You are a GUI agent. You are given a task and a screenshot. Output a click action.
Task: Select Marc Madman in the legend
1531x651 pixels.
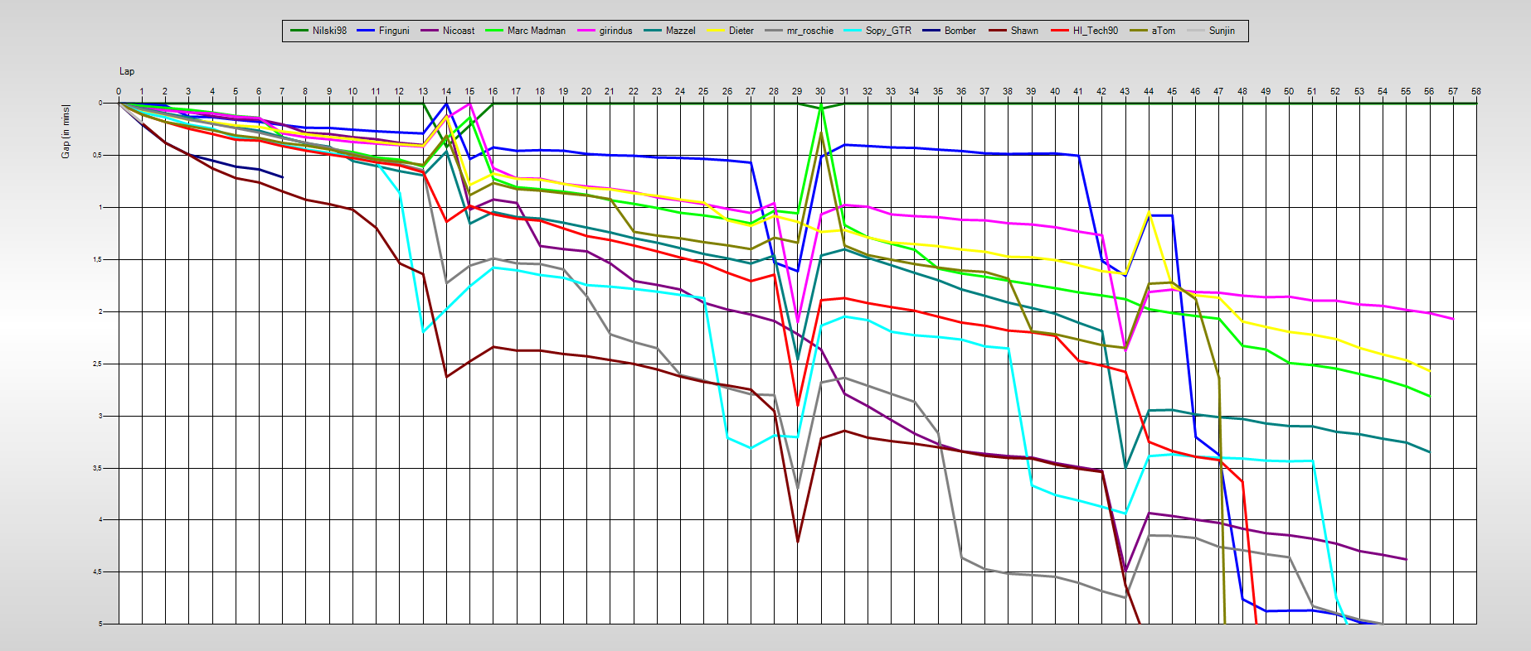pos(536,31)
